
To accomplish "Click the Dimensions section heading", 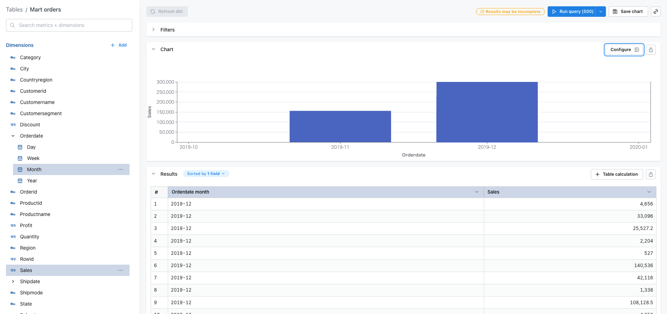I will click(x=20, y=45).
